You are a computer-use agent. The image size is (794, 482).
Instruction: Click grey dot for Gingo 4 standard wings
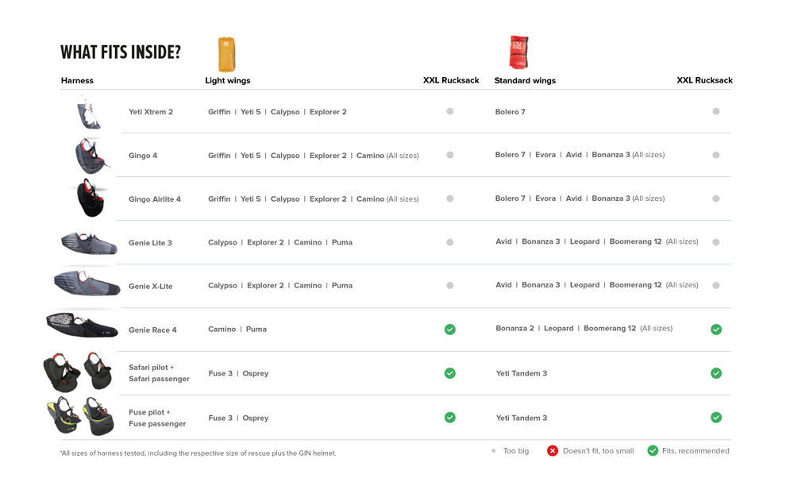pyautogui.click(x=716, y=155)
